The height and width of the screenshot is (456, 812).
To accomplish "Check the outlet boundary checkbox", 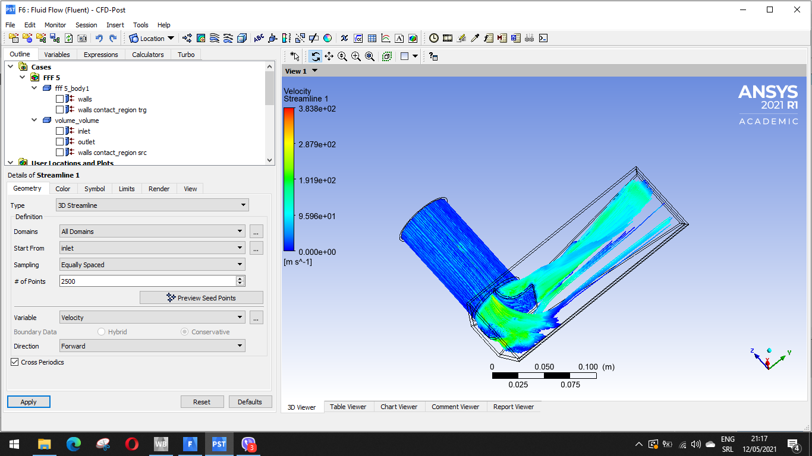I will click(x=59, y=142).
